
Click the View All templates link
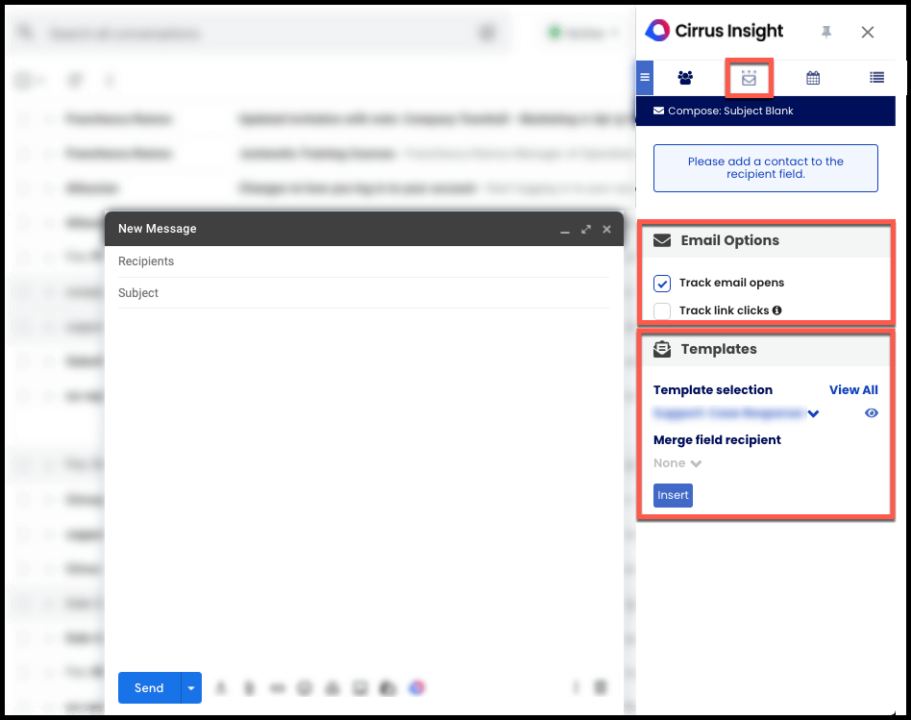853,389
